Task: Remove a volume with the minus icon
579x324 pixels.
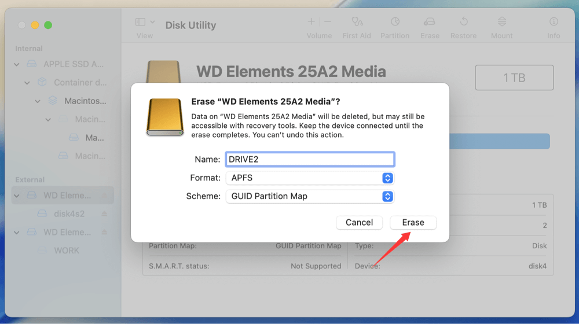Action: click(328, 22)
